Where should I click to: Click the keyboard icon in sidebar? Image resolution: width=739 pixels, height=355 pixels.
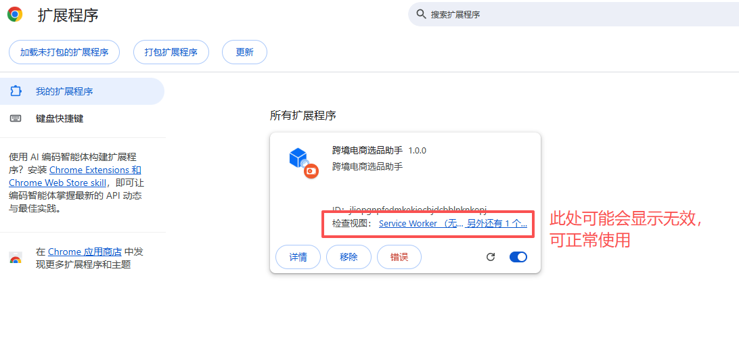pyautogui.click(x=16, y=118)
